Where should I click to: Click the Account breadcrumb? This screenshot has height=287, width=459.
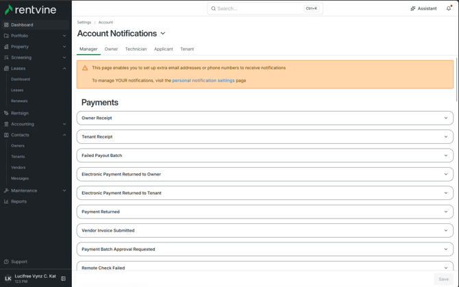(106, 22)
